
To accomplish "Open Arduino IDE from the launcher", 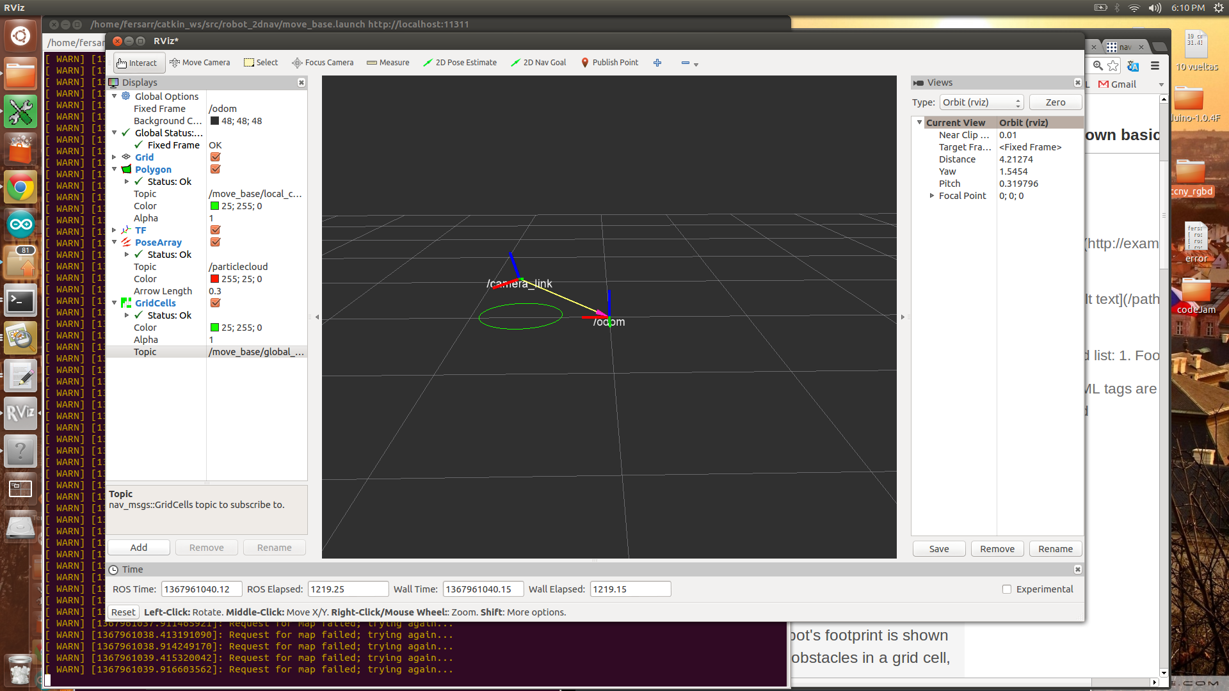I will coord(20,225).
